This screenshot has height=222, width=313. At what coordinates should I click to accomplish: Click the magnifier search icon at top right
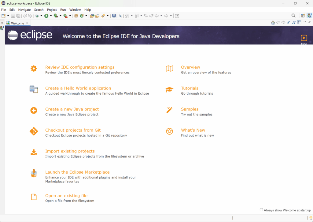point(293,16)
